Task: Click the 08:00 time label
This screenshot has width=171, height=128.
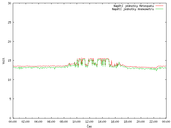Action: click(64, 122)
